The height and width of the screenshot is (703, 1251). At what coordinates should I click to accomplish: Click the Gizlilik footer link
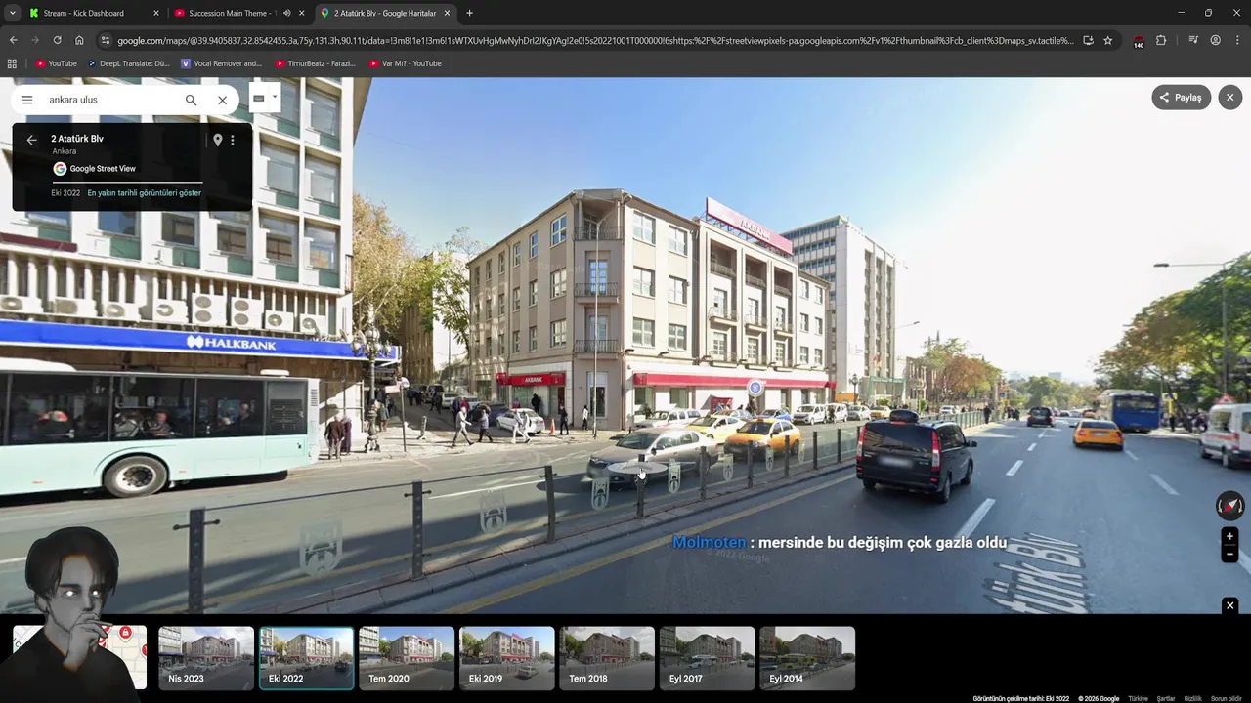[1192, 698]
